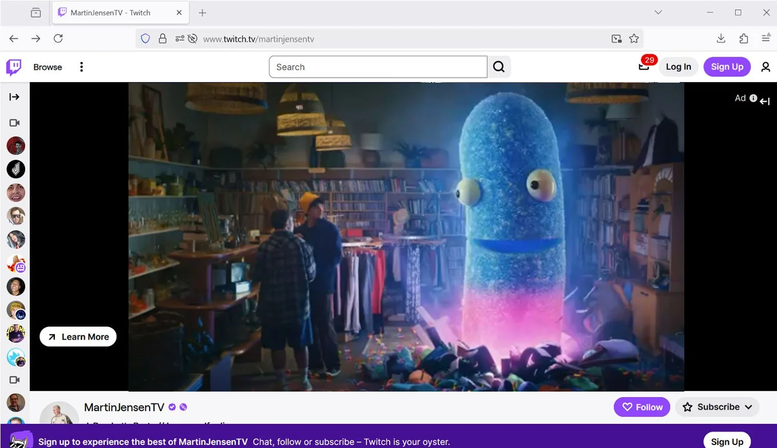
Task: Click the Sign Up button in top navigation
Action: 727,67
